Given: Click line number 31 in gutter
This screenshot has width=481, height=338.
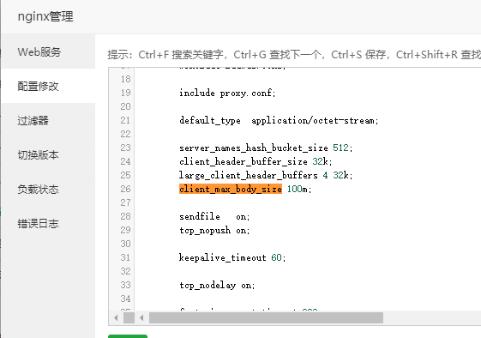Looking at the screenshot, I should [125, 257].
